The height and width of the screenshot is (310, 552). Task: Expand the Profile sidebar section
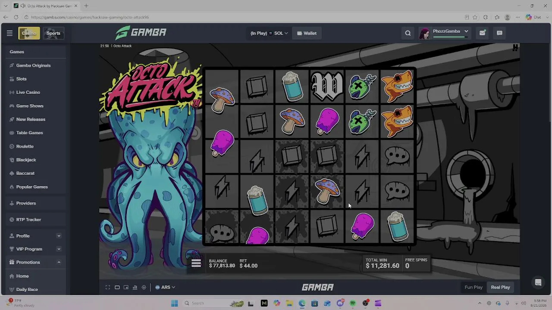click(x=59, y=236)
